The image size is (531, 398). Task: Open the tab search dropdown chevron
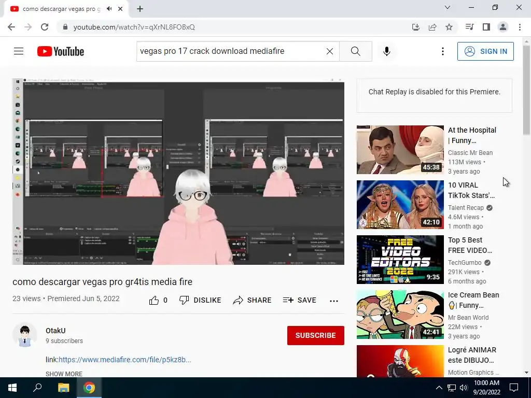tap(448, 7)
